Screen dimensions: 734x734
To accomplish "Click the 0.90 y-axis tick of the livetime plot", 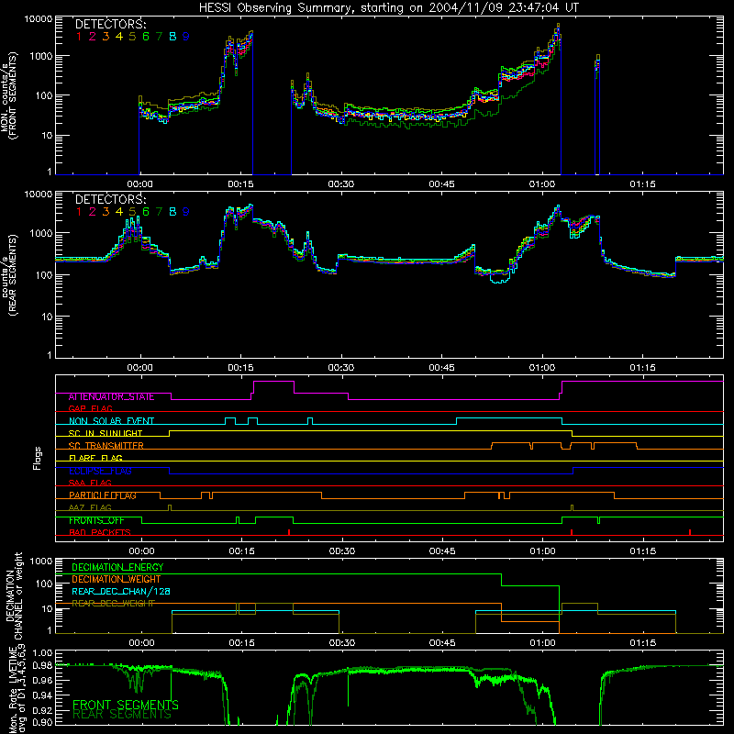I will pyautogui.click(x=43, y=722).
